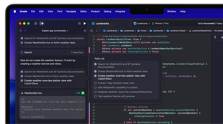This screenshot has width=223, height=124.
Task: Click 'Now let me create the weather feature' message
Action: coord(48,62)
